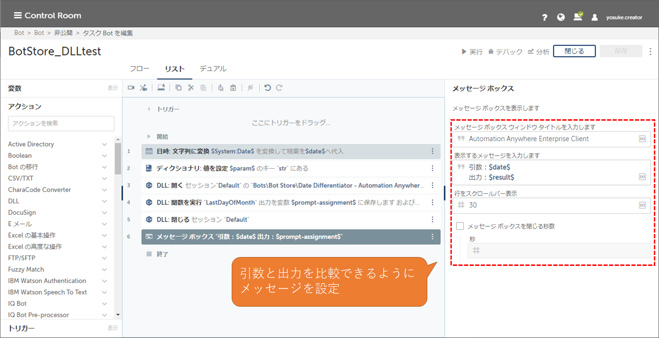Select row 1 日時: 文字列に変換 action
Image resolution: width=659 pixels, height=338 pixels.
291,151
